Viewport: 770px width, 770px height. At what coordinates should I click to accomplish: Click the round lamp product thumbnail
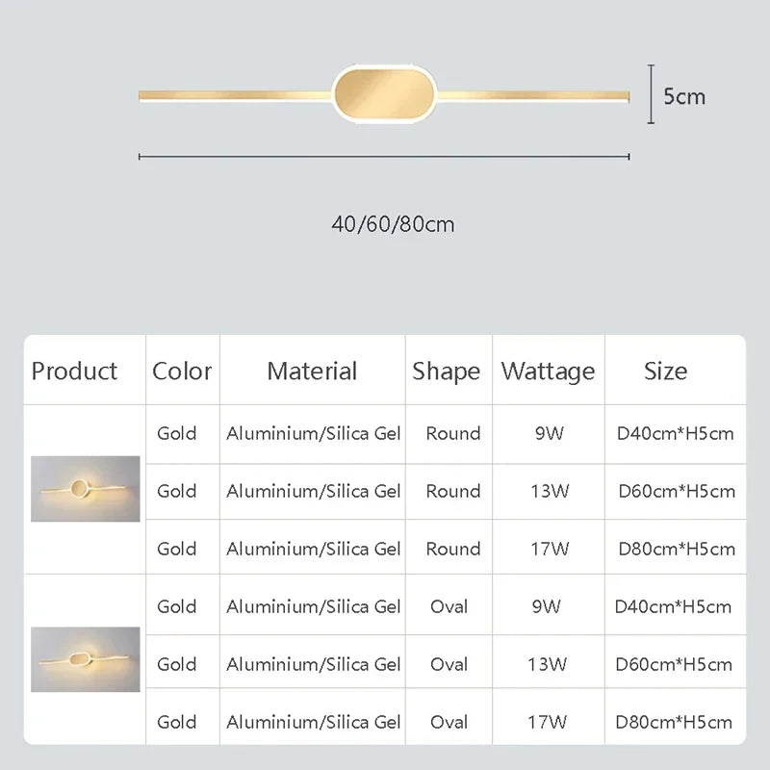tap(86, 489)
